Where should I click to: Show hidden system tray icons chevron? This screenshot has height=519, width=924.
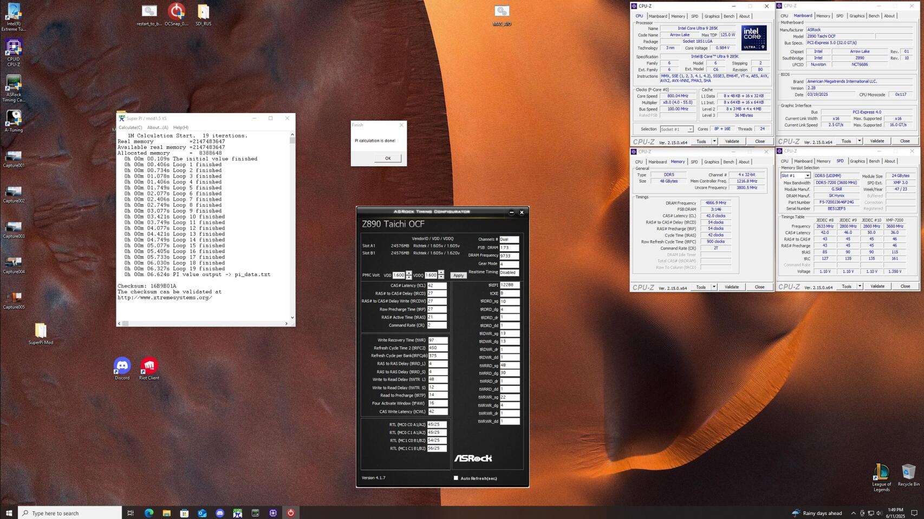pyautogui.click(x=853, y=513)
